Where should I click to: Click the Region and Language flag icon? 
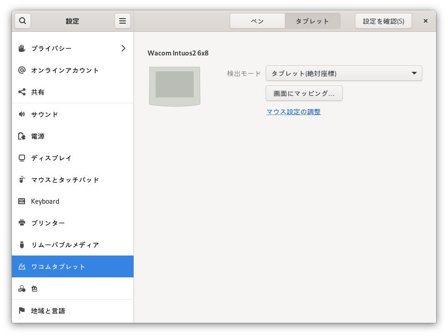tap(22, 311)
